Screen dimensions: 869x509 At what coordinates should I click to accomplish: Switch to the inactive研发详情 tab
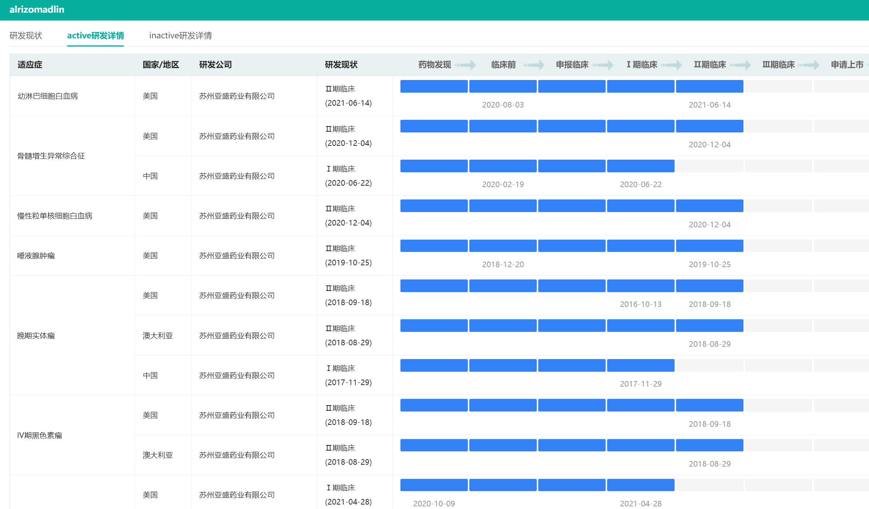tap(180, 35)
